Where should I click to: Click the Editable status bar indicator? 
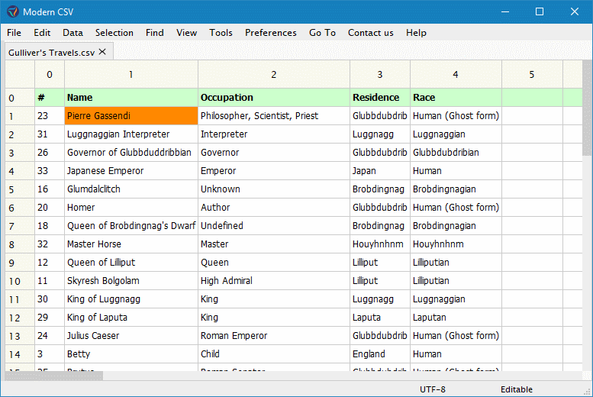(x=516, y=389)
